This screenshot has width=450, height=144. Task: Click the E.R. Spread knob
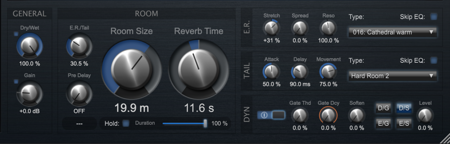pyautogui.click(x=300, y=28)
